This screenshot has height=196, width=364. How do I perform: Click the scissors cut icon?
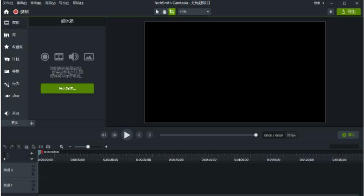(19, 147)
